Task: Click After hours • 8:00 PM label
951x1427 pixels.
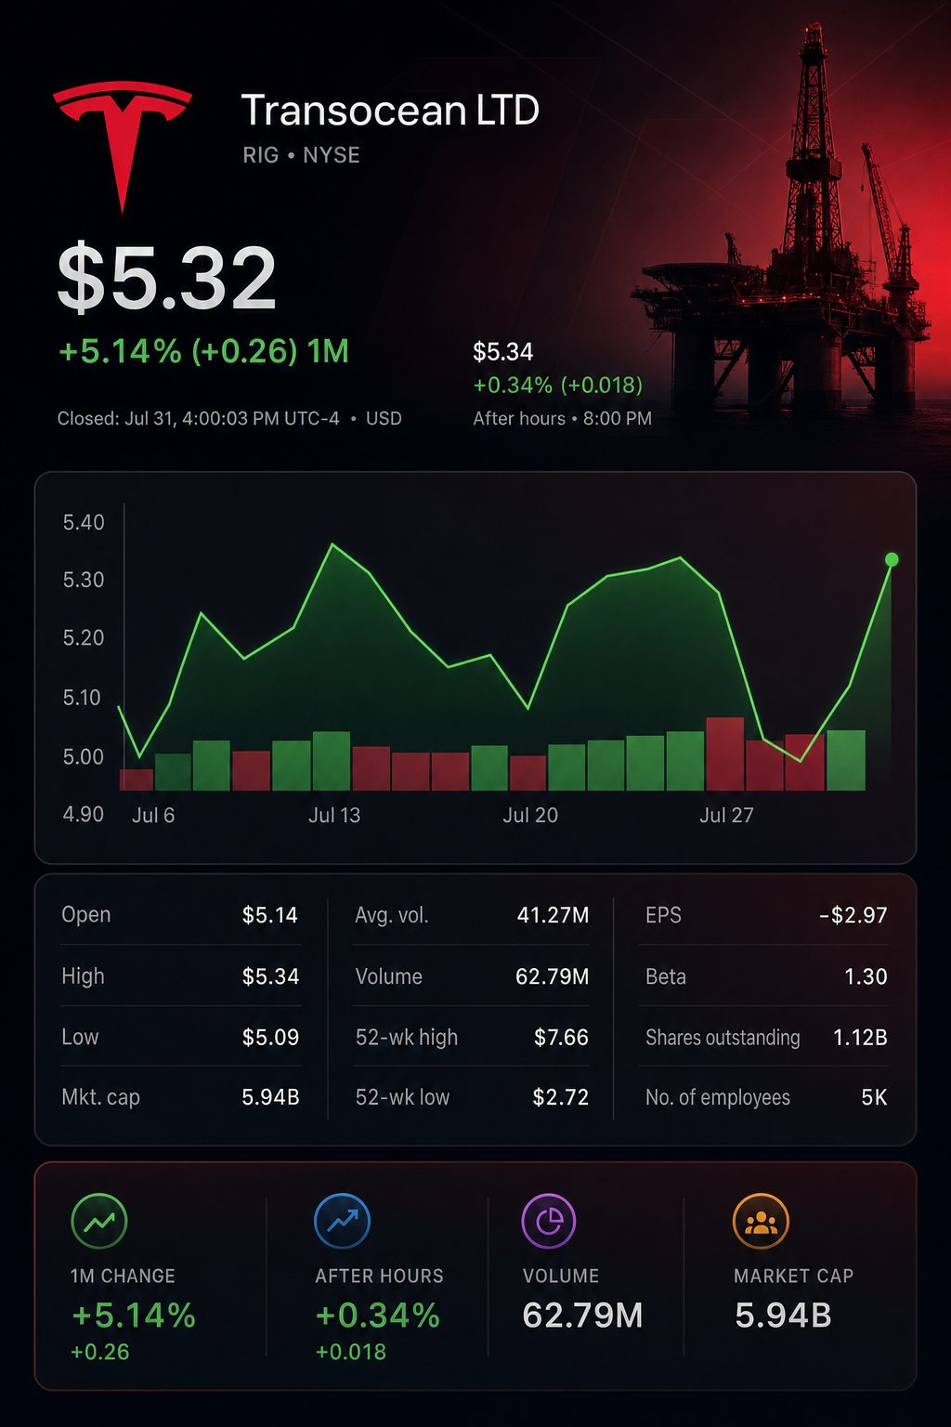Action: 563,419
